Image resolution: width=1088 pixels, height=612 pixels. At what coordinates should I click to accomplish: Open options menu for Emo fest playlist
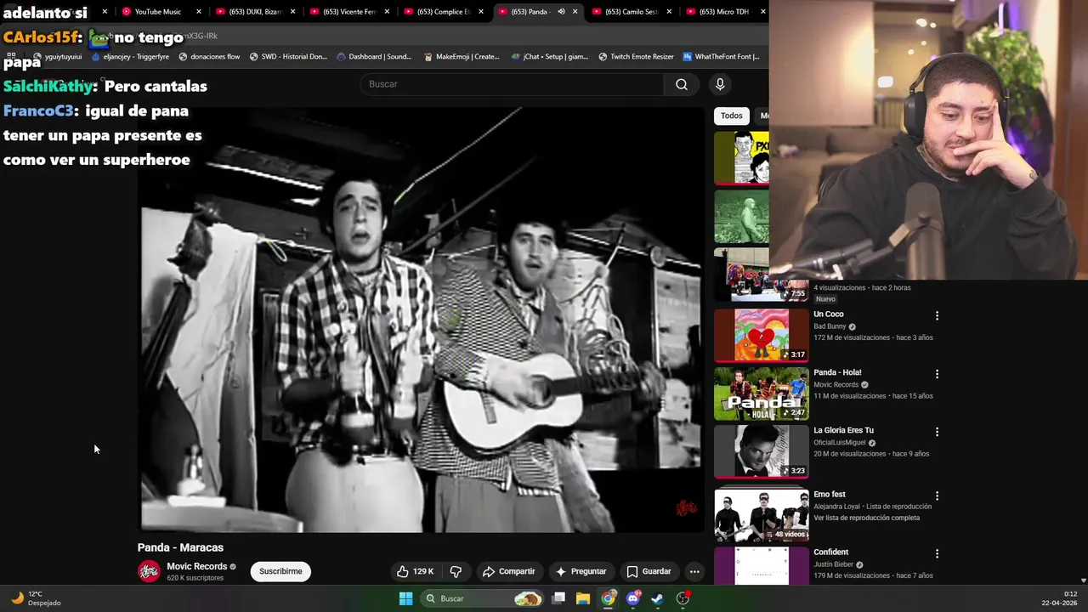938,496
